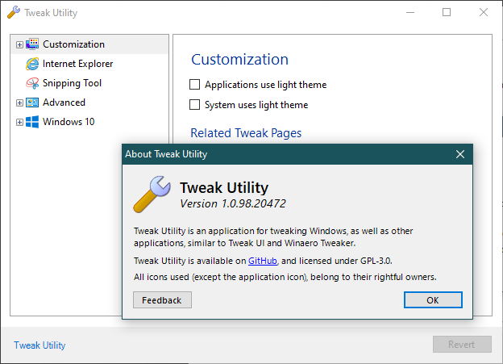
Task: Enable System uses light theme checkbox
Action: coord(195,105)
